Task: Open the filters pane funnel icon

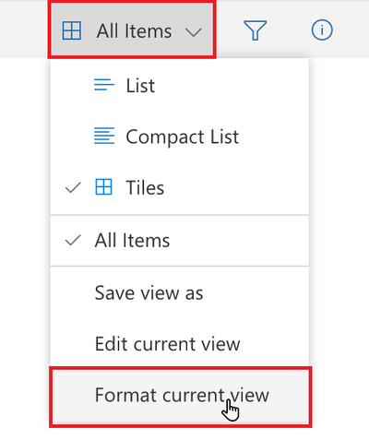Action: click(x=255, y=30)
